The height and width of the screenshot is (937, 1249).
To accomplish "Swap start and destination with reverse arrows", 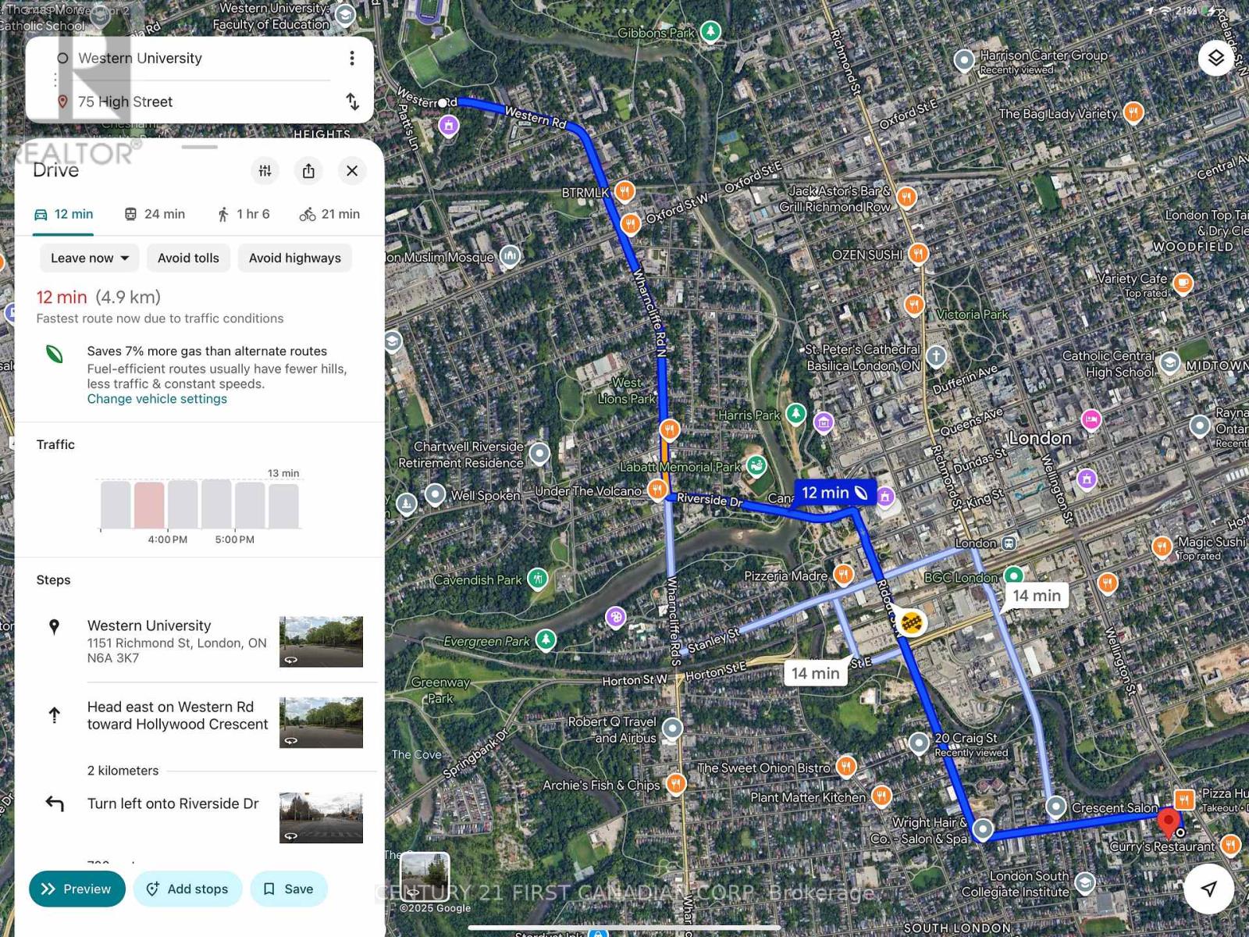I will [352, 102].
